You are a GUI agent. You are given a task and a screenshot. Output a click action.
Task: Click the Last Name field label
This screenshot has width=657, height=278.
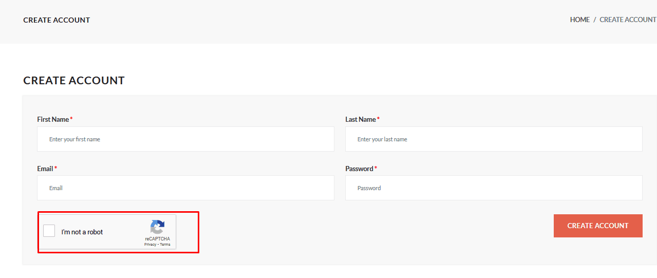tap(361, 119)
